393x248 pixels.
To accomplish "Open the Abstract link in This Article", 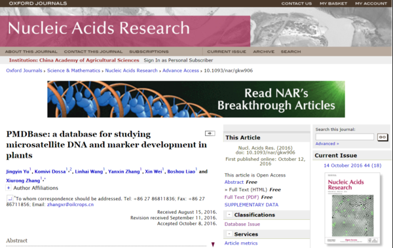I will (x=234, y=182).
